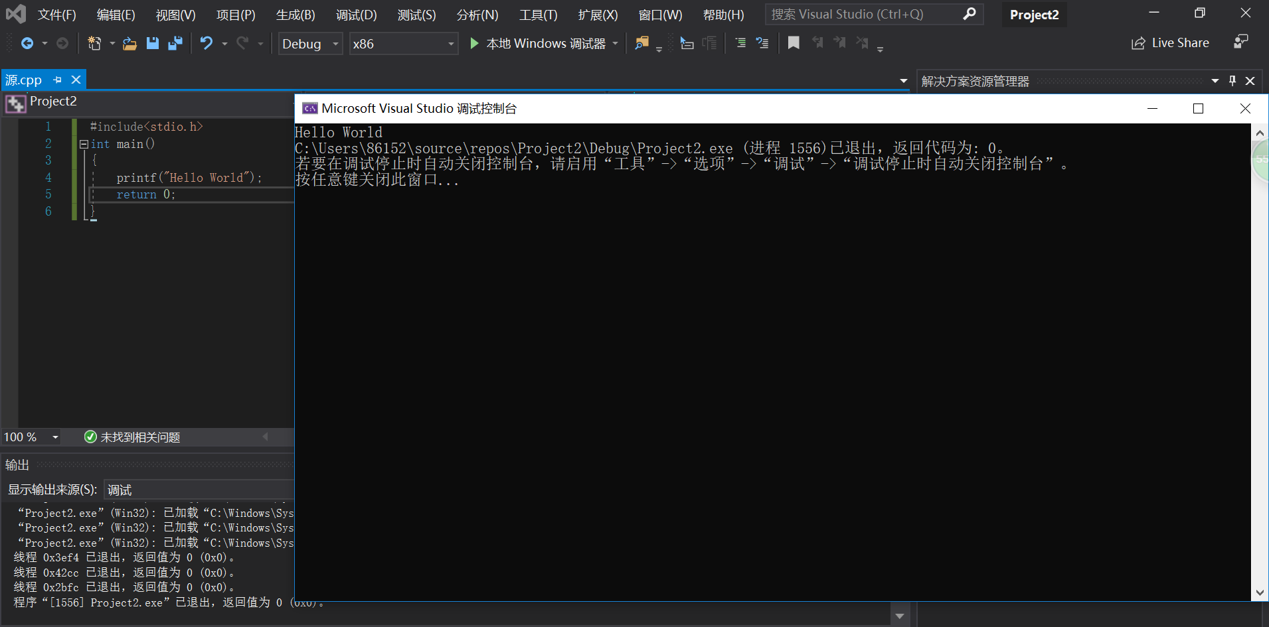Screen dimensions: 1269x627
Task: Pin the 源.cpp tab
Action: [x=58, y=80]
